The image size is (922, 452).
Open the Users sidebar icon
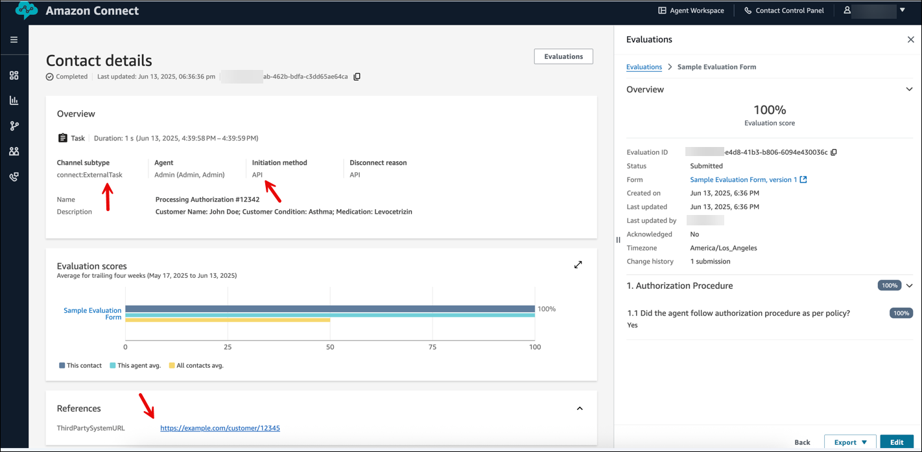14,152
